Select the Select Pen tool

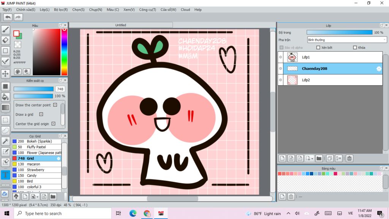point(5,151)
